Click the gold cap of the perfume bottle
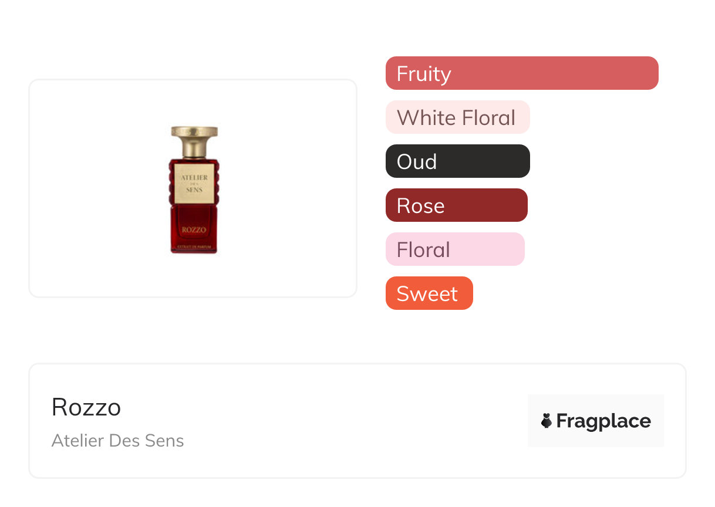Screen dimensions: 715x507 pos(194,133)
